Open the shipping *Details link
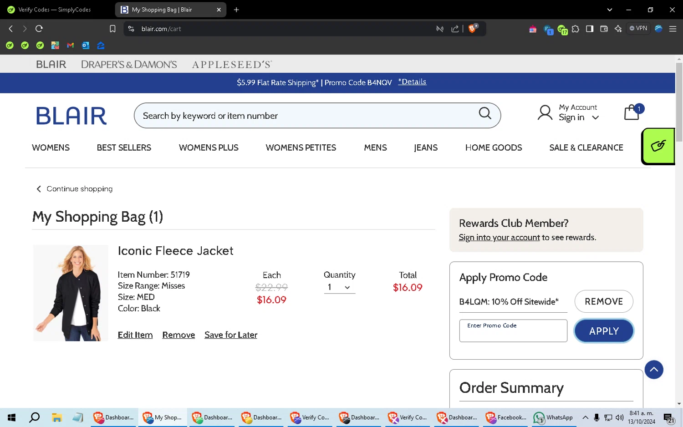 pyautogui.click(x=412, y=82)
